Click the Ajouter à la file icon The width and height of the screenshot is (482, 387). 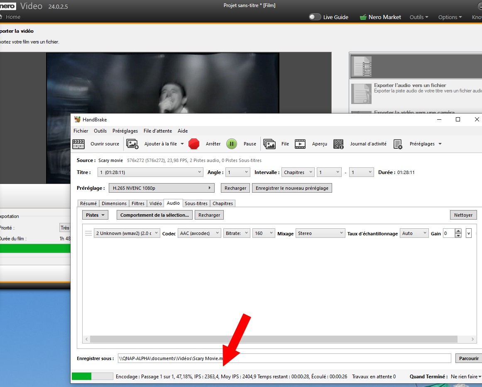132,144
